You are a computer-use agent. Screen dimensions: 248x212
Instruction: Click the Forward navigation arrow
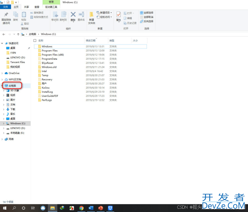coord(10,34)
